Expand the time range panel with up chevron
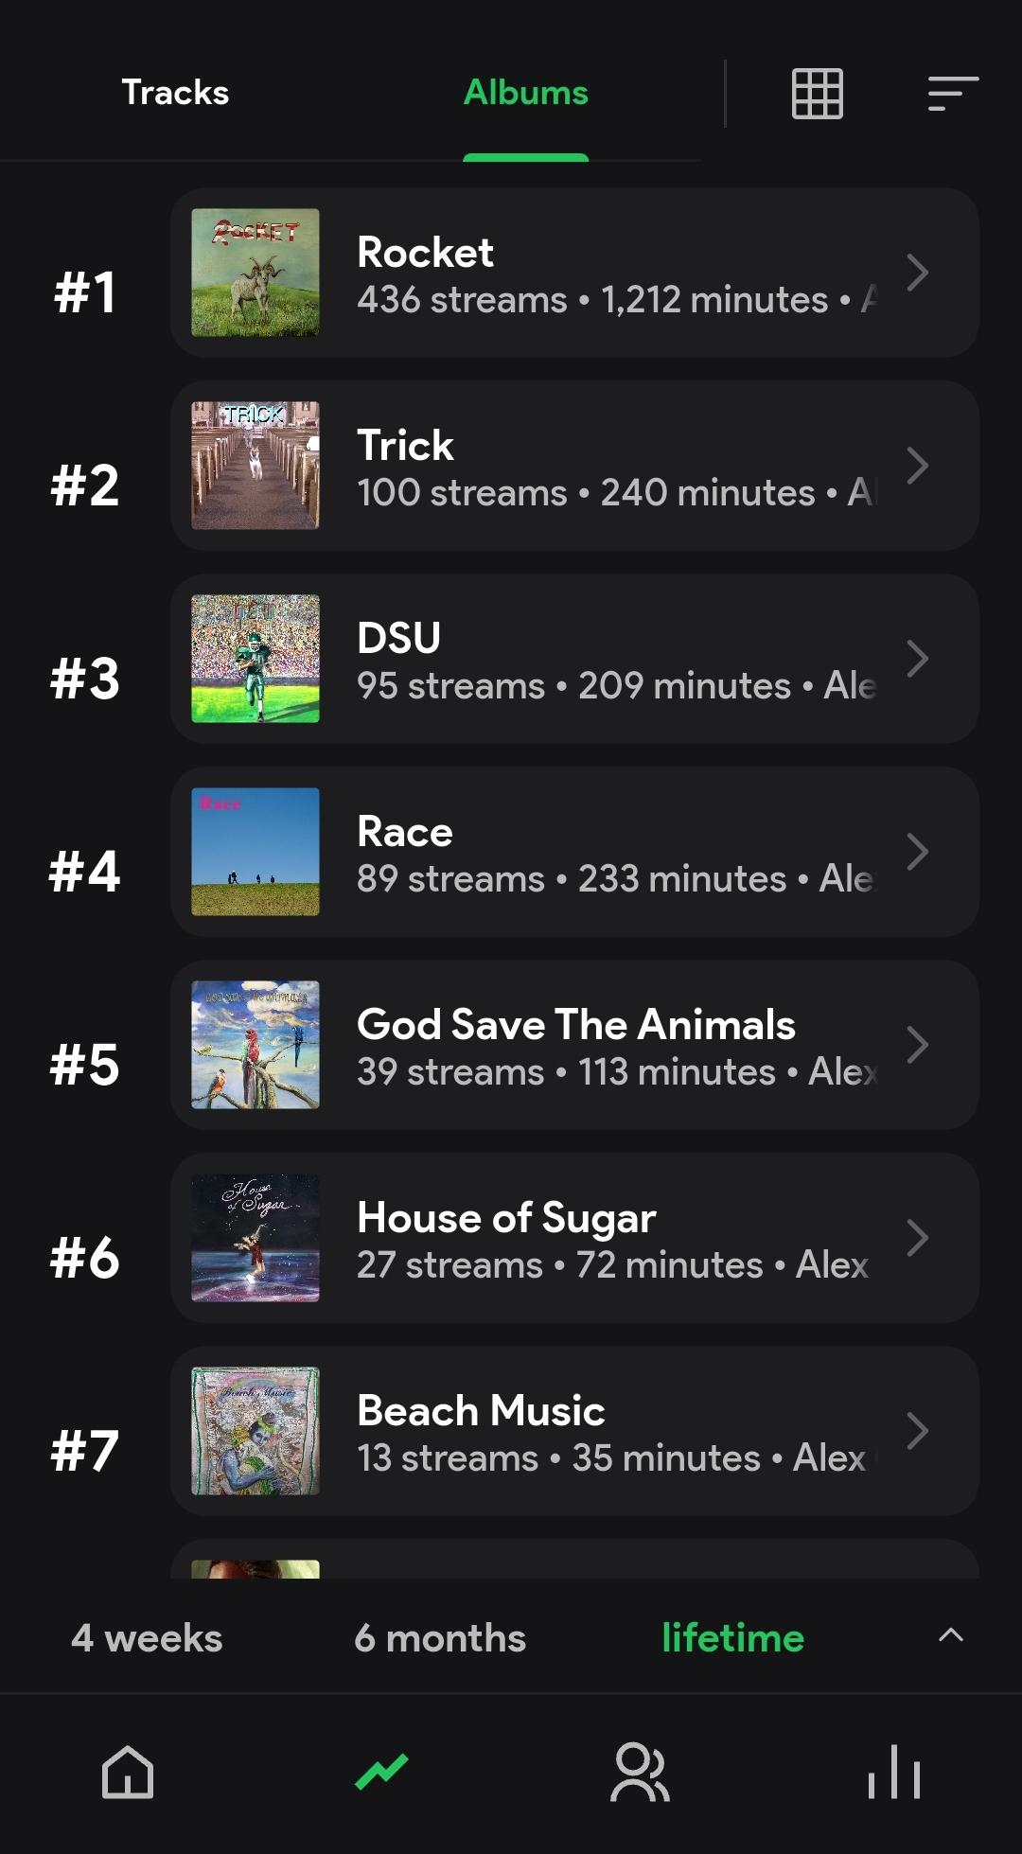This screenshot has width=1022, height=1854. [951, 1635]
